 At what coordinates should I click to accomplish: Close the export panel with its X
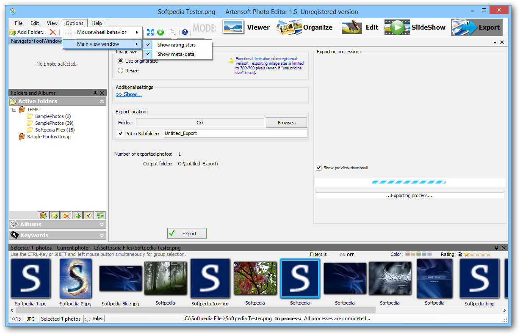502,43
